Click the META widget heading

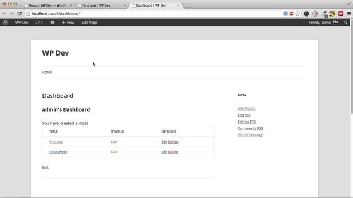point(242,95)
